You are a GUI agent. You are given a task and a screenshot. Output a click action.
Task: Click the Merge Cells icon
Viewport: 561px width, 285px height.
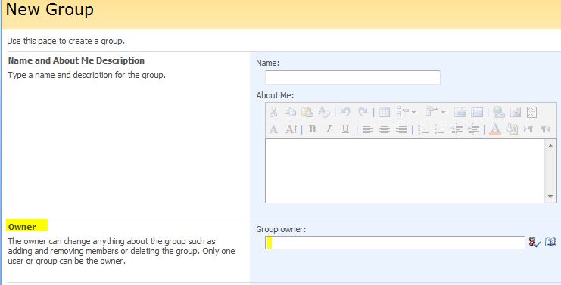pyautogui.click(x=477, y=113)
